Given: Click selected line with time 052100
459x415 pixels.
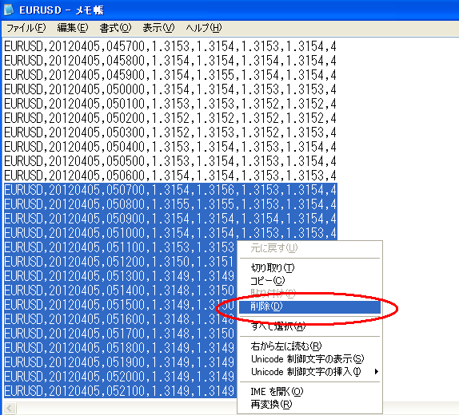Looking at the screenshot, I should (x=120, y=391).
